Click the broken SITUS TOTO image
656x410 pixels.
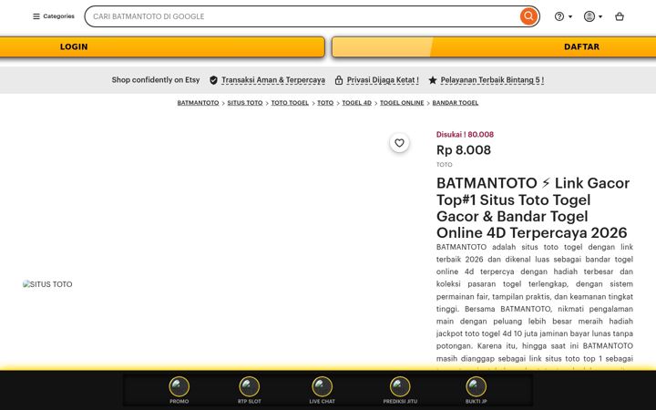[x=47, y=284]
